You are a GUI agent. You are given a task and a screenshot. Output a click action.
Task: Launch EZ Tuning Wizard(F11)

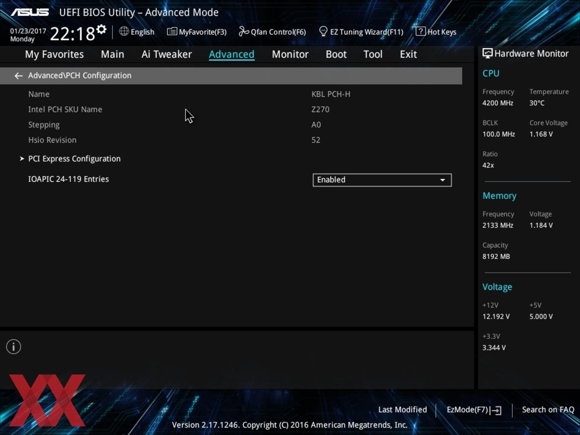coord(361,32)
